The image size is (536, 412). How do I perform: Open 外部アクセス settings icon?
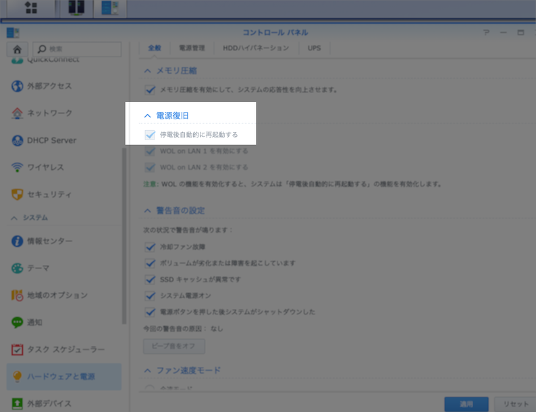click(x=18, y=86)
